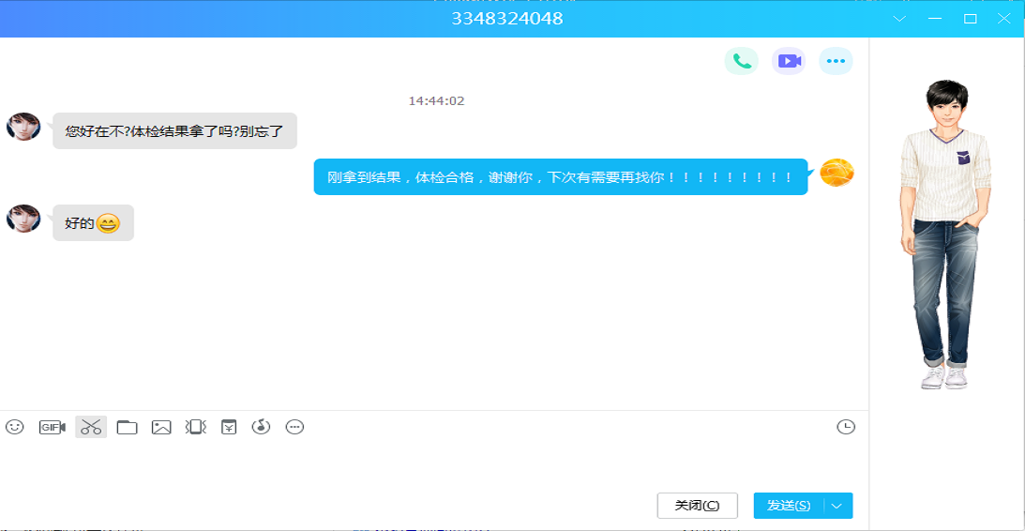Image resolution: width=1025 pixels, height=531 pixels.
Task: Send a picture with the image icon
Action: coord(161,427)
